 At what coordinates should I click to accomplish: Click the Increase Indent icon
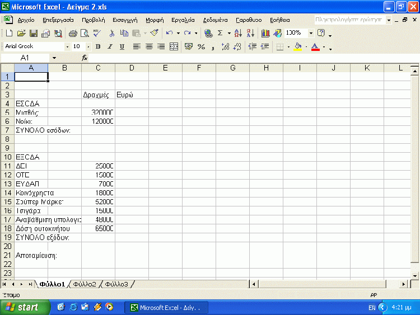[x=265, y=47]
